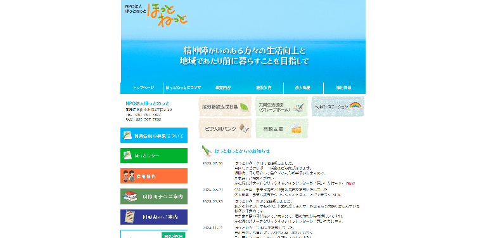Go to ほっとねっとについて in the navigation bar

tap(183, 88)
